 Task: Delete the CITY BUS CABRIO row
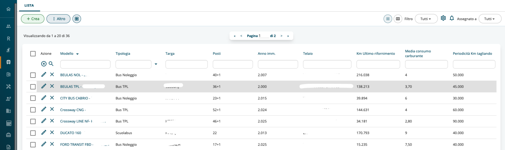52,98
